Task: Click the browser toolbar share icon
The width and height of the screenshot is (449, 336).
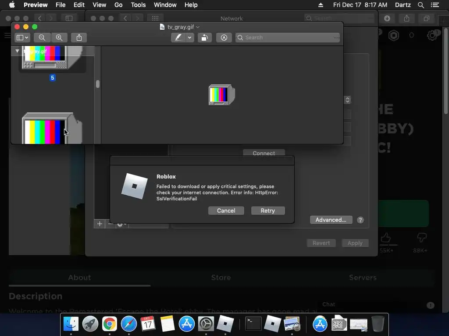Action: 406,18
